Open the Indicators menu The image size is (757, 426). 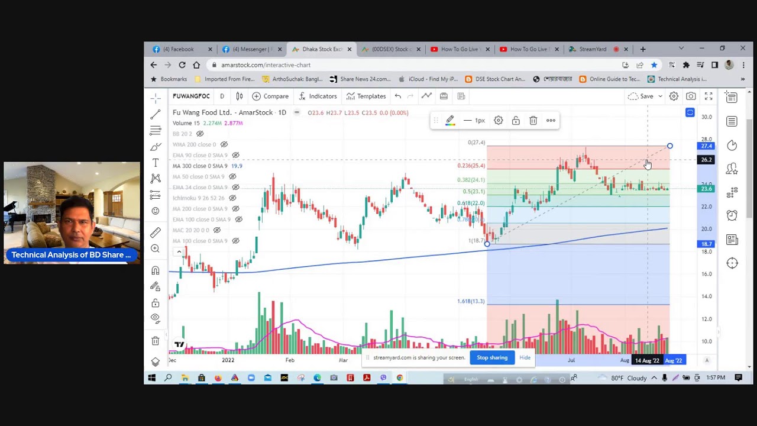pos(318,96)
